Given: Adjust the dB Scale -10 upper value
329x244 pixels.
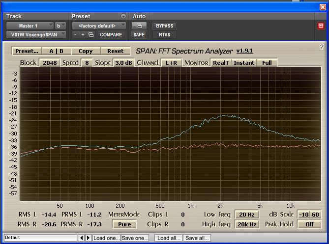Looking at the screenshot, I should 303,215.
